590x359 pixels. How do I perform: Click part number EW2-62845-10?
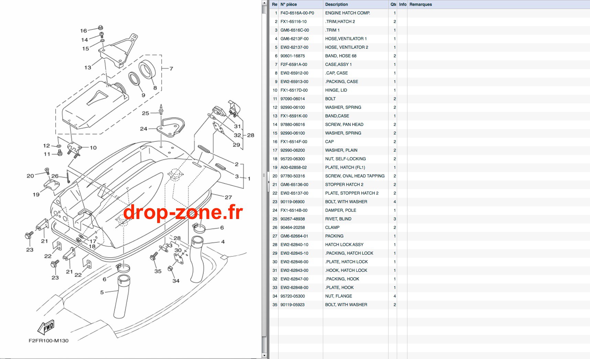tap(294, 253)
